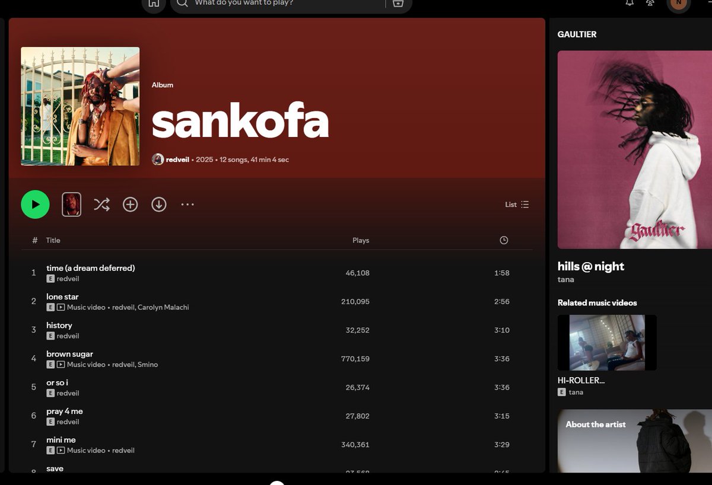Click the video icon on lone star row
Screen dimensions: 712x485
pyautogui.click(x=61, y=307)
